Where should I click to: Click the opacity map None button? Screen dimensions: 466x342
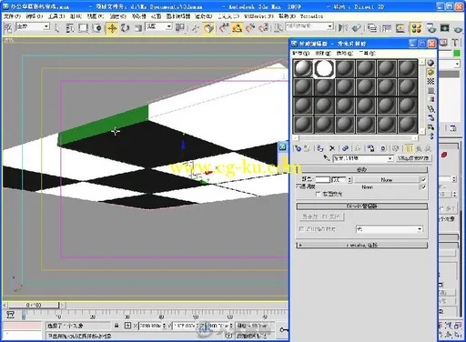367,187
